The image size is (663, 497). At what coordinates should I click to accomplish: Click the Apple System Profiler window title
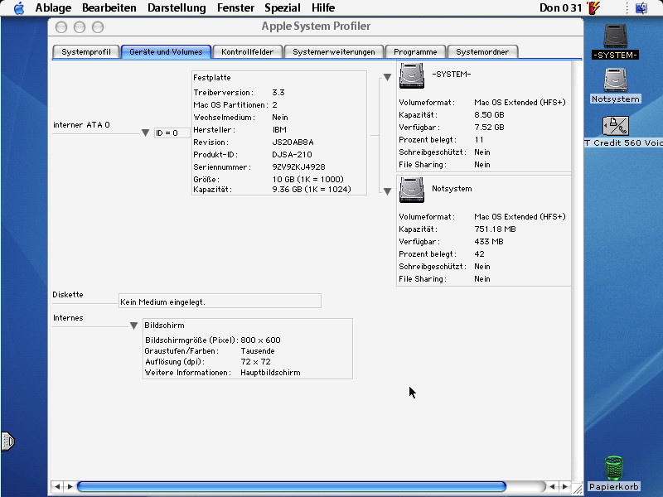[x=316, y=27]
